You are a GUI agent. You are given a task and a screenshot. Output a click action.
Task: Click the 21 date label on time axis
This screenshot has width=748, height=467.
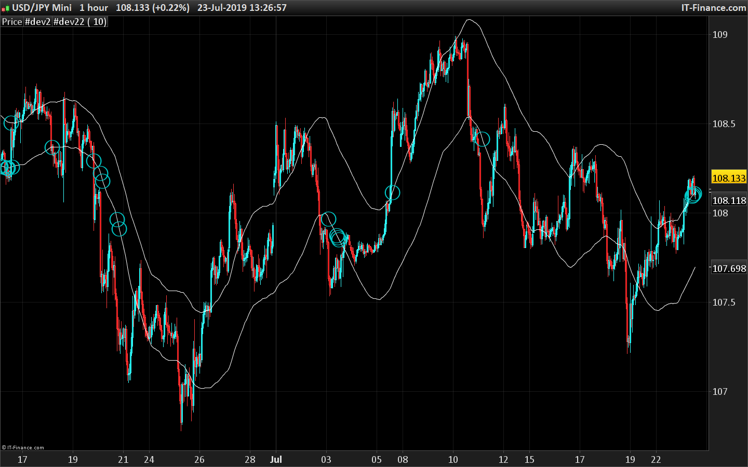pos(123,459)
